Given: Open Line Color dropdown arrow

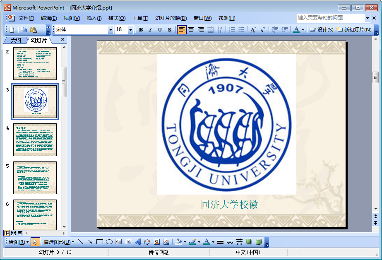Looking at the screenshot, I should pos(199,242).
